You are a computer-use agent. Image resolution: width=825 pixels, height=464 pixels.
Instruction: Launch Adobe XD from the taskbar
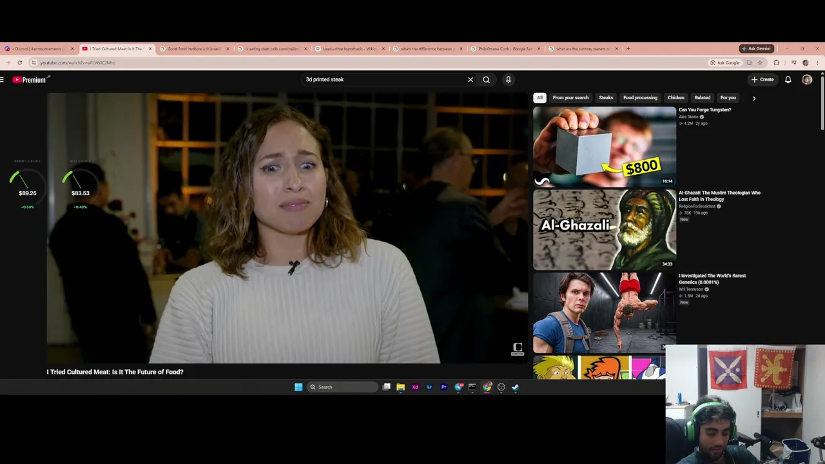(x=415, y=387)
